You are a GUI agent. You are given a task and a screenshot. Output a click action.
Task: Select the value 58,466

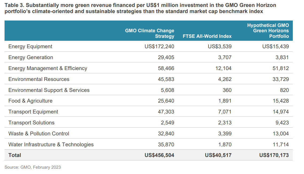click(x=166, y=68)
